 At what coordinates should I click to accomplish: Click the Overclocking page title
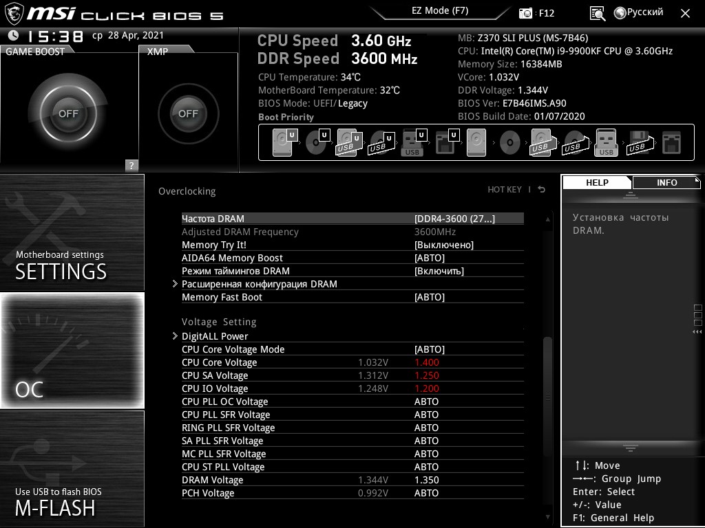[187, 191]
